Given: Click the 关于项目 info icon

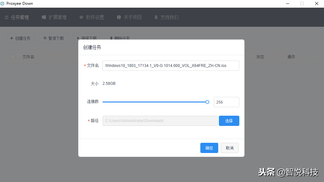Looking at the screenshot, I should [x=119, y=17].
